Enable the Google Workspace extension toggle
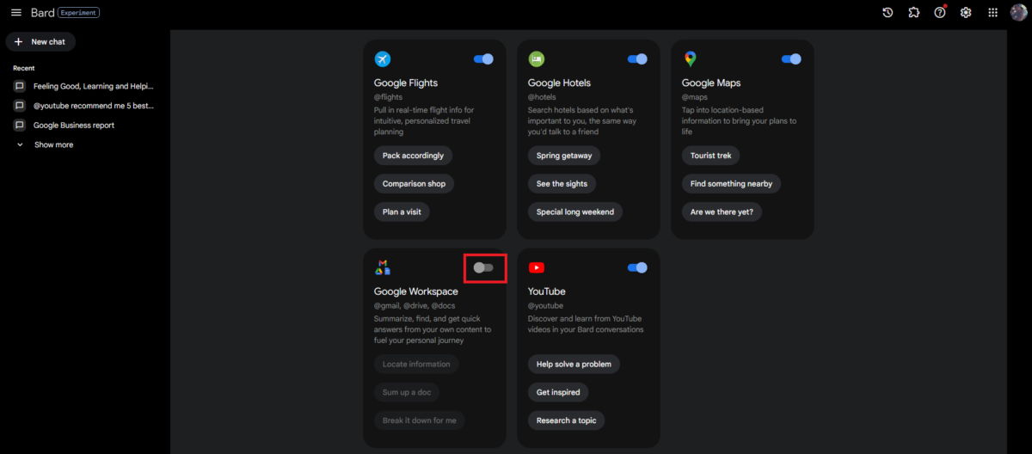1032x454 pixels. click(x=483, y=267)
